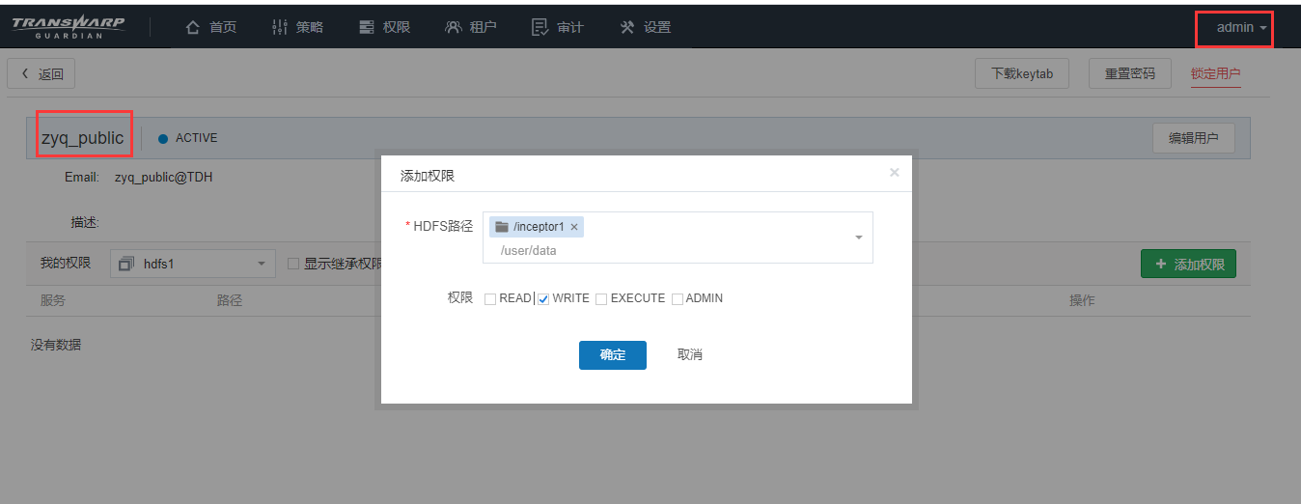Cancel the dialog with 取消
This screenshot has width=1301, height=504.
[x=690, y=354]
